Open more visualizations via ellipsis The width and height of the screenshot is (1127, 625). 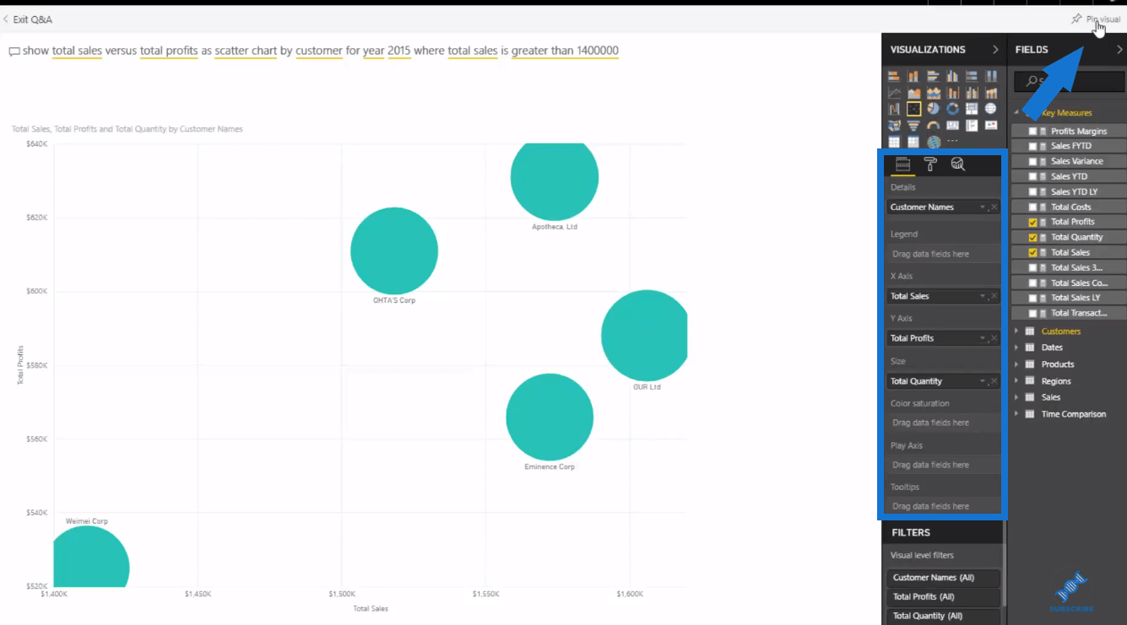tap(952, 141)
